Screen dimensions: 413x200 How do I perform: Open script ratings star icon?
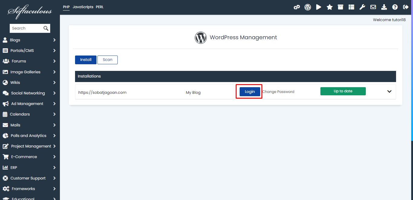click(x=329, y=7)
